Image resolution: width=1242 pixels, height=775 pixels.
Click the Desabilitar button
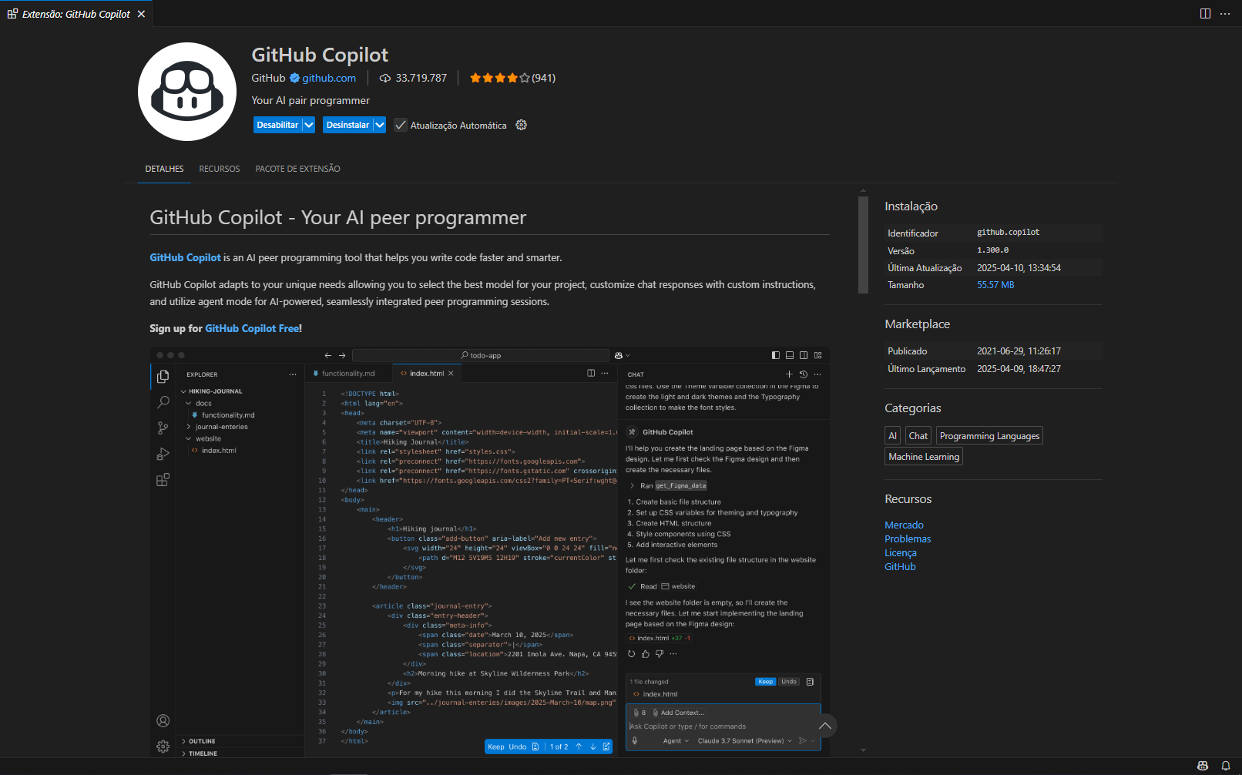(x=277, y=125)
